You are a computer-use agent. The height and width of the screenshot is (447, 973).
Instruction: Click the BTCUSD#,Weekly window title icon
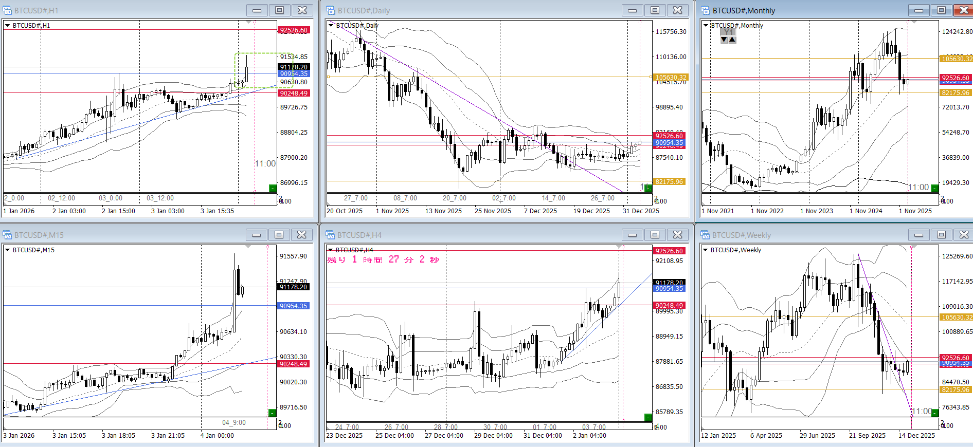705,235
